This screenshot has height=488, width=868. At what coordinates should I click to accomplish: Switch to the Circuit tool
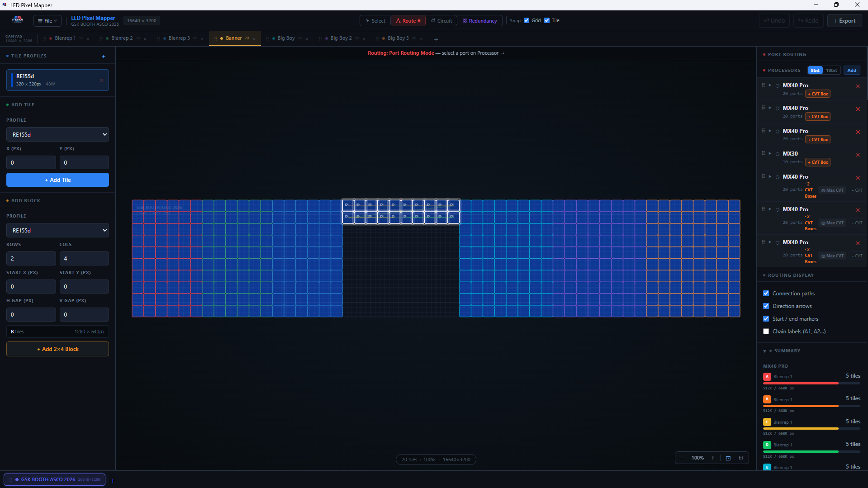click(441, 20)
